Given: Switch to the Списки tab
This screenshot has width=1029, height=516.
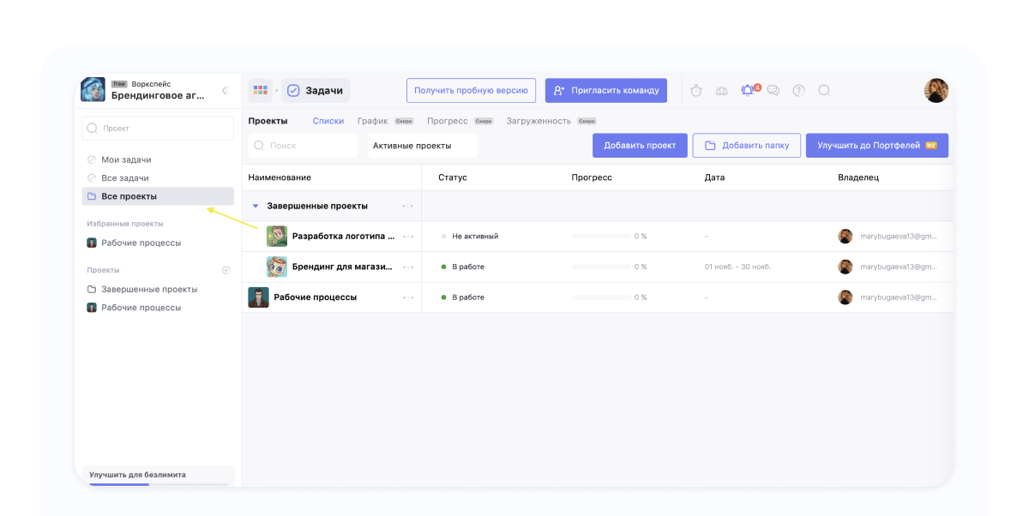Looking at the screenshot, I should click(x=328, y=121).
